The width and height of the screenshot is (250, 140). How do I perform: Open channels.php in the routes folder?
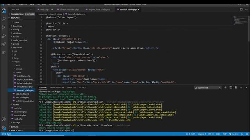coord(20,112)
